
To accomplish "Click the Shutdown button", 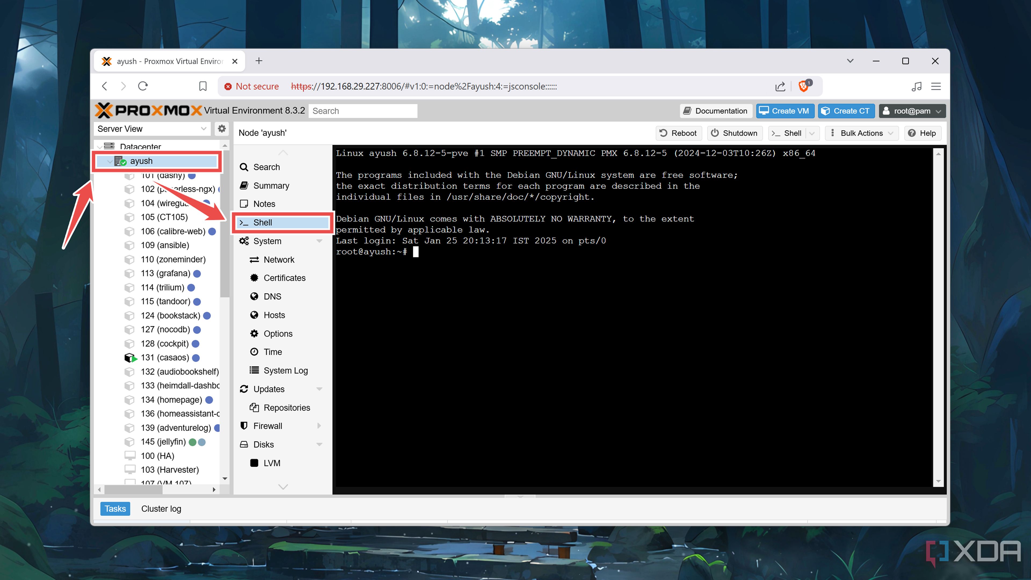I will (735, 133).
